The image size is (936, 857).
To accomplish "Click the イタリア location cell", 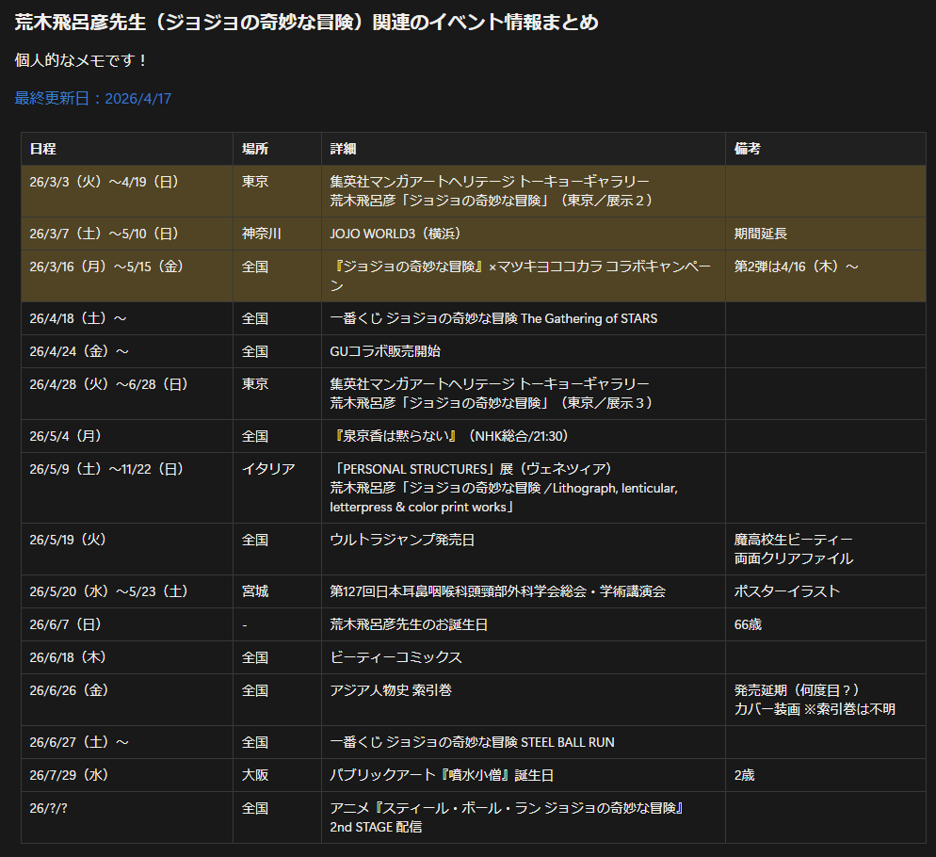I will [277, 488].
